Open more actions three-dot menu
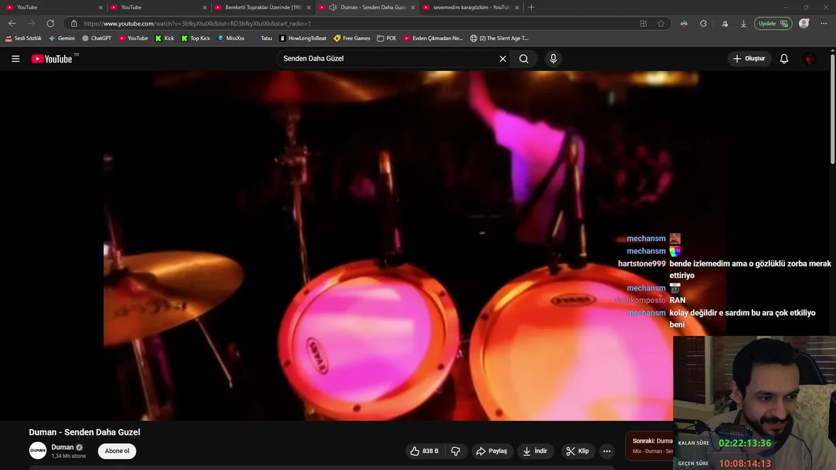The image size is (836, 470). [607, 451]
